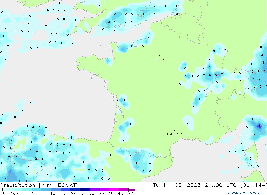Click the 35–40 mm legend color swatch

pos(104,190)
